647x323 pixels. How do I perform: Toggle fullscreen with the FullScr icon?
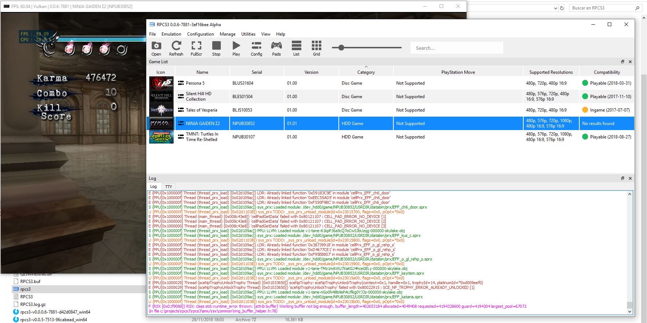pyautogui.click(x=196, y=48)
